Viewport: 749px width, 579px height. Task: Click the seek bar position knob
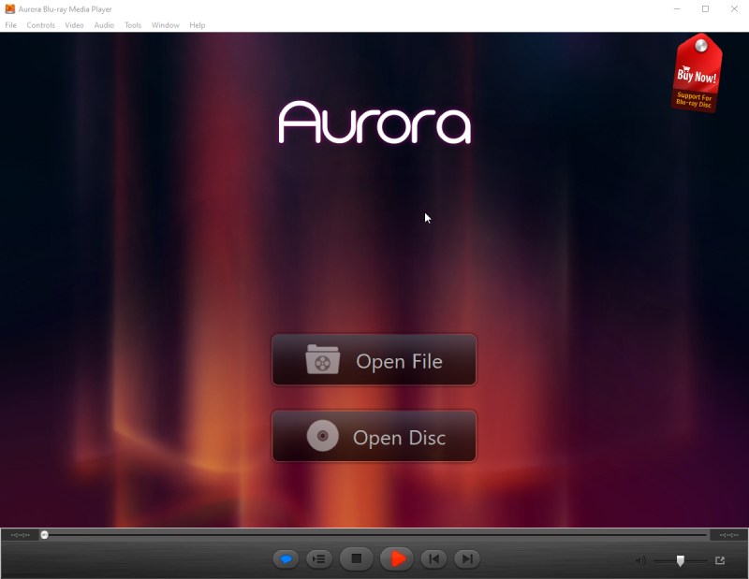click(44, 535)
